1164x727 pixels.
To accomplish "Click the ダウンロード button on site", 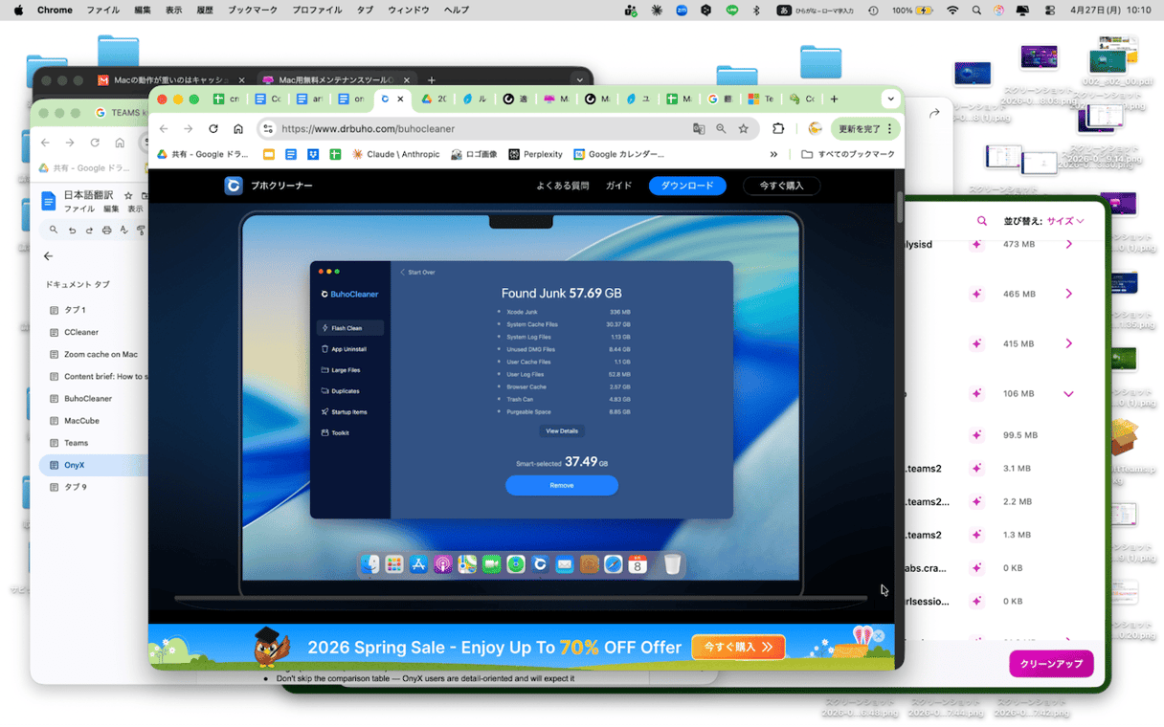I will click(x=687, y=186).
